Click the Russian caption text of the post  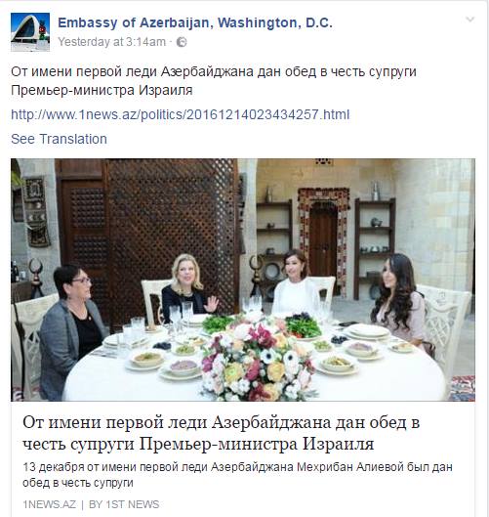214,81
